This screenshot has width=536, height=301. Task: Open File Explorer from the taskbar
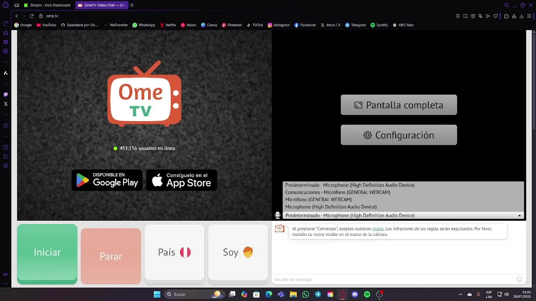click(293, 294)
